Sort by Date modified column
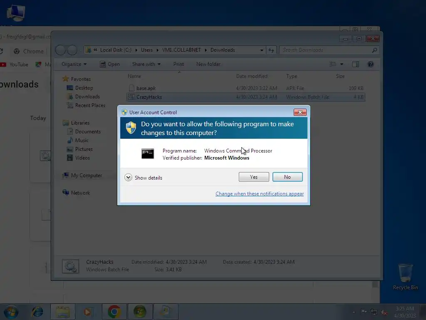426x320 pixels. point(252,77)
